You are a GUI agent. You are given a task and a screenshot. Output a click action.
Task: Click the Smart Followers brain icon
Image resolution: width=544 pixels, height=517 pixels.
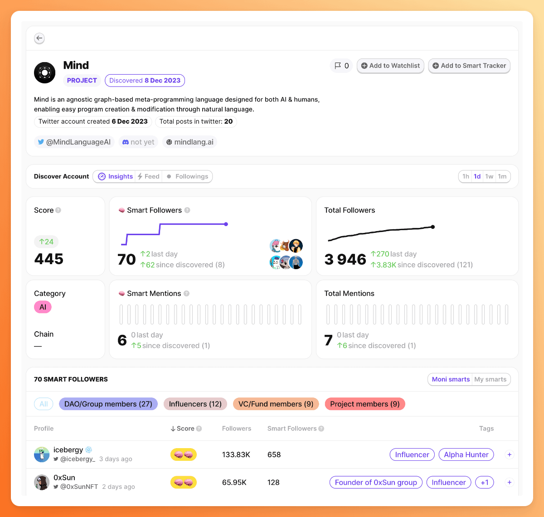pyautogui.click(x=121, y=210)
